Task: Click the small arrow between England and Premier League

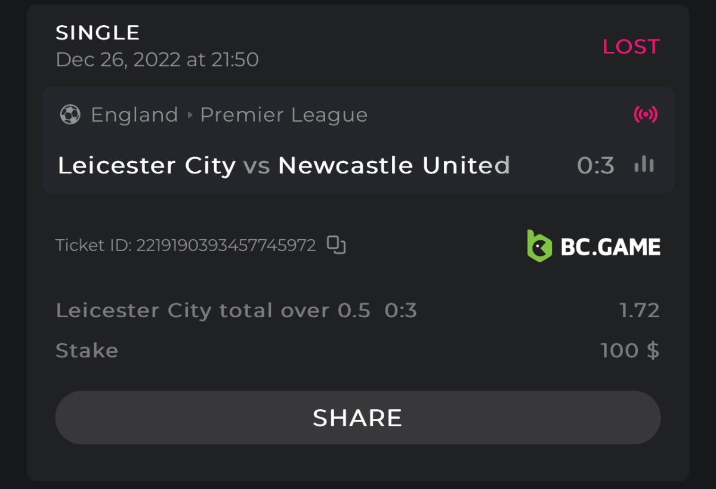Action: [x=190, y=114]
